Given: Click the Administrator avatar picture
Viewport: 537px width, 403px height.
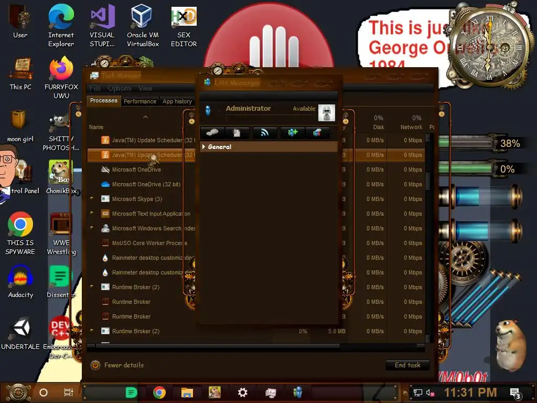Looking at the screenshot, I should 326,112.
